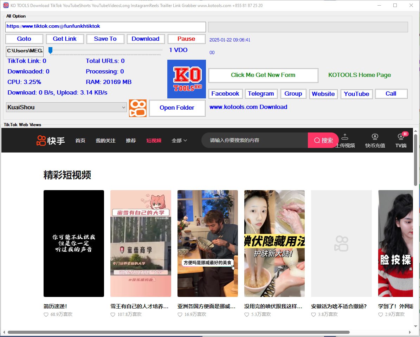This screenshot has width=420, height=337.
Task: Open KOTOOLS Home Page link
Action: (360, 75)
